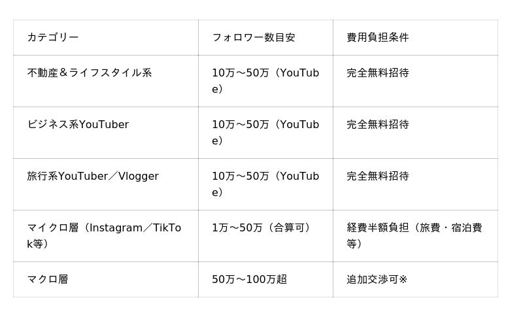Viewport: 523px width, 317px height.
Task: Select the 50万〜100万超 follower cell
Action: click(x=250, y=279)
